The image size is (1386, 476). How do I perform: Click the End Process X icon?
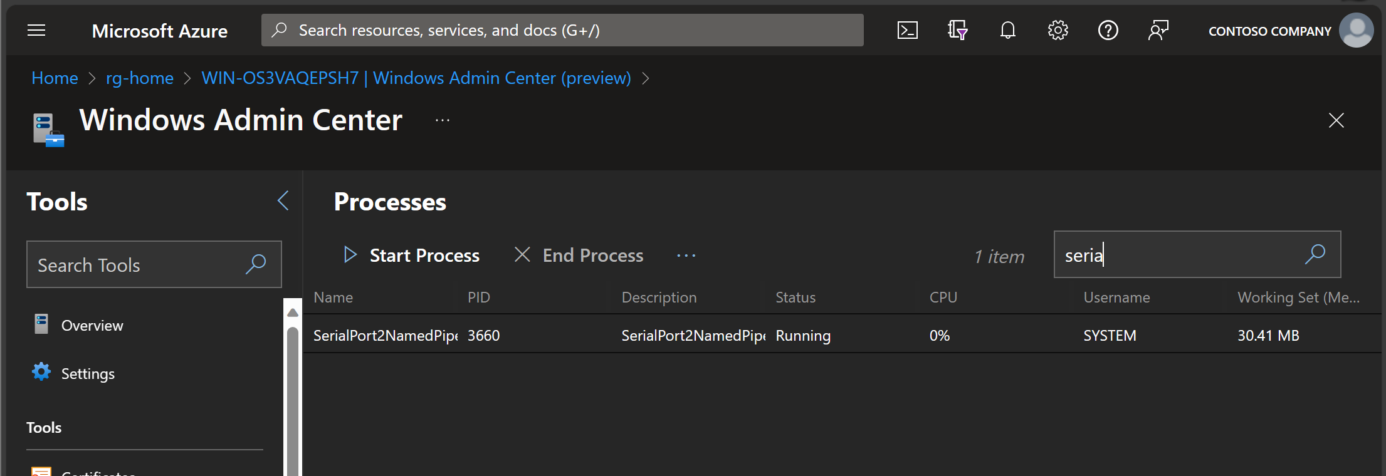pos(522,254)
